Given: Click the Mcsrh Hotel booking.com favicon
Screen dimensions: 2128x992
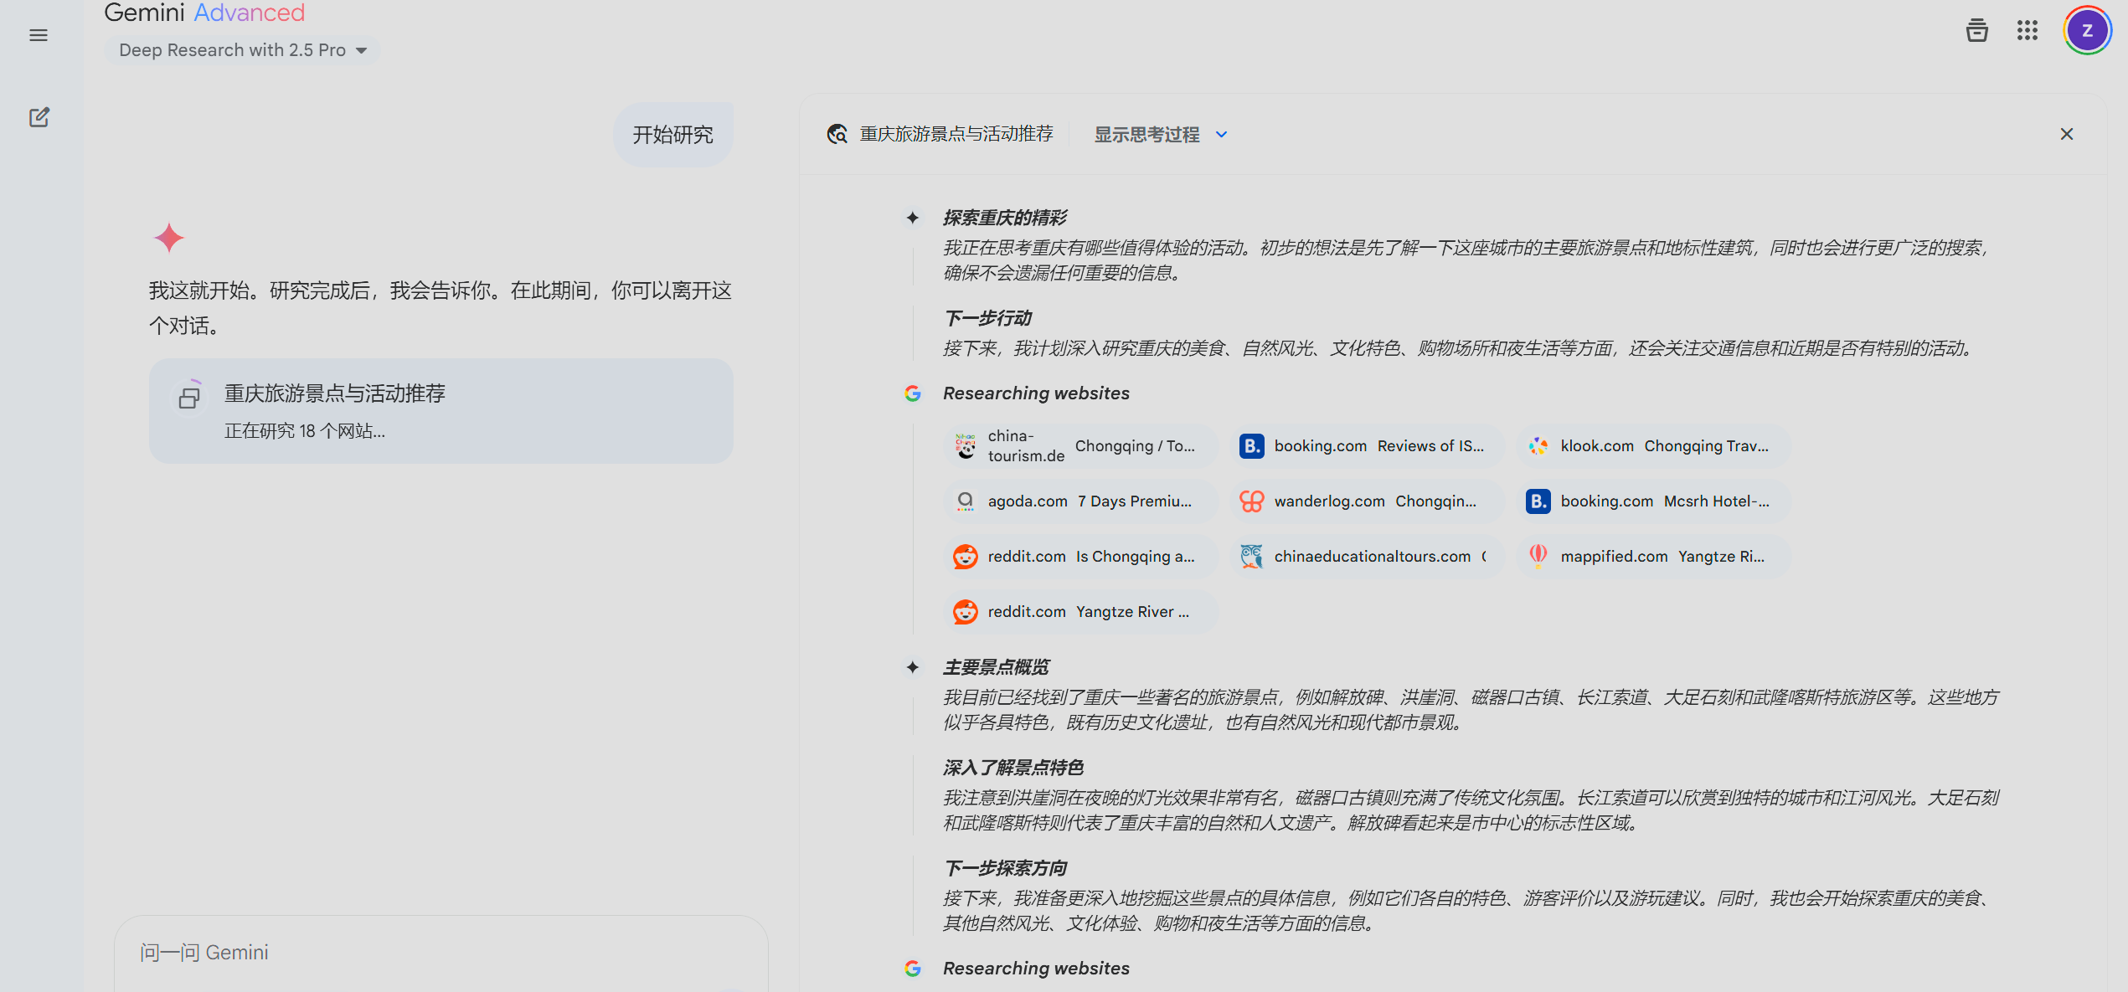Looking at the screenshot, I should (x=1538, y=501).
